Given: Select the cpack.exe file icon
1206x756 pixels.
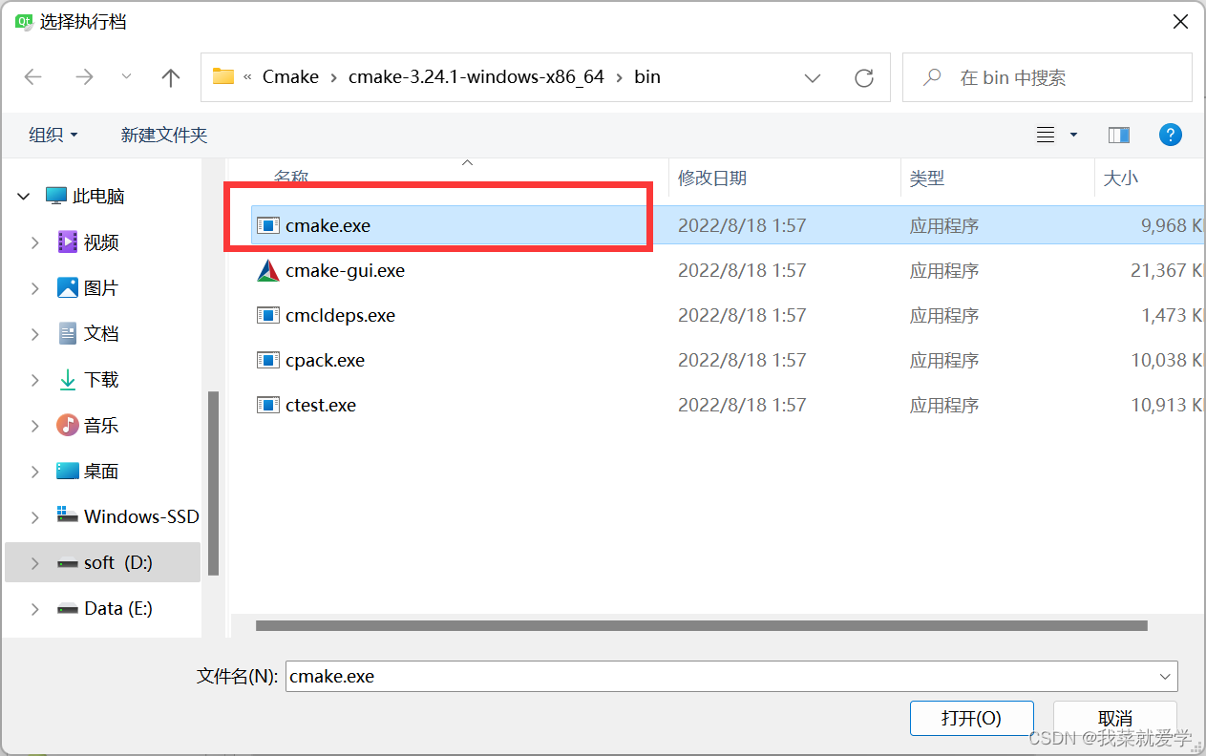Looking at the screenshot, I should point(268,360).
